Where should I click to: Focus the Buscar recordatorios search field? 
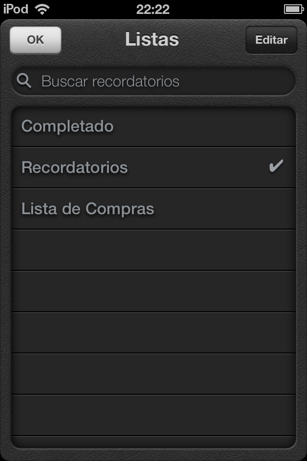coord(153,82)
